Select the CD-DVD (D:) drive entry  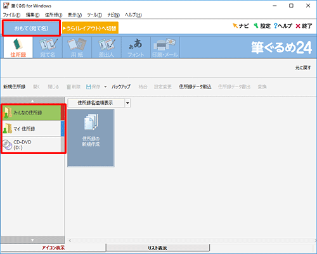click(32, 145)
